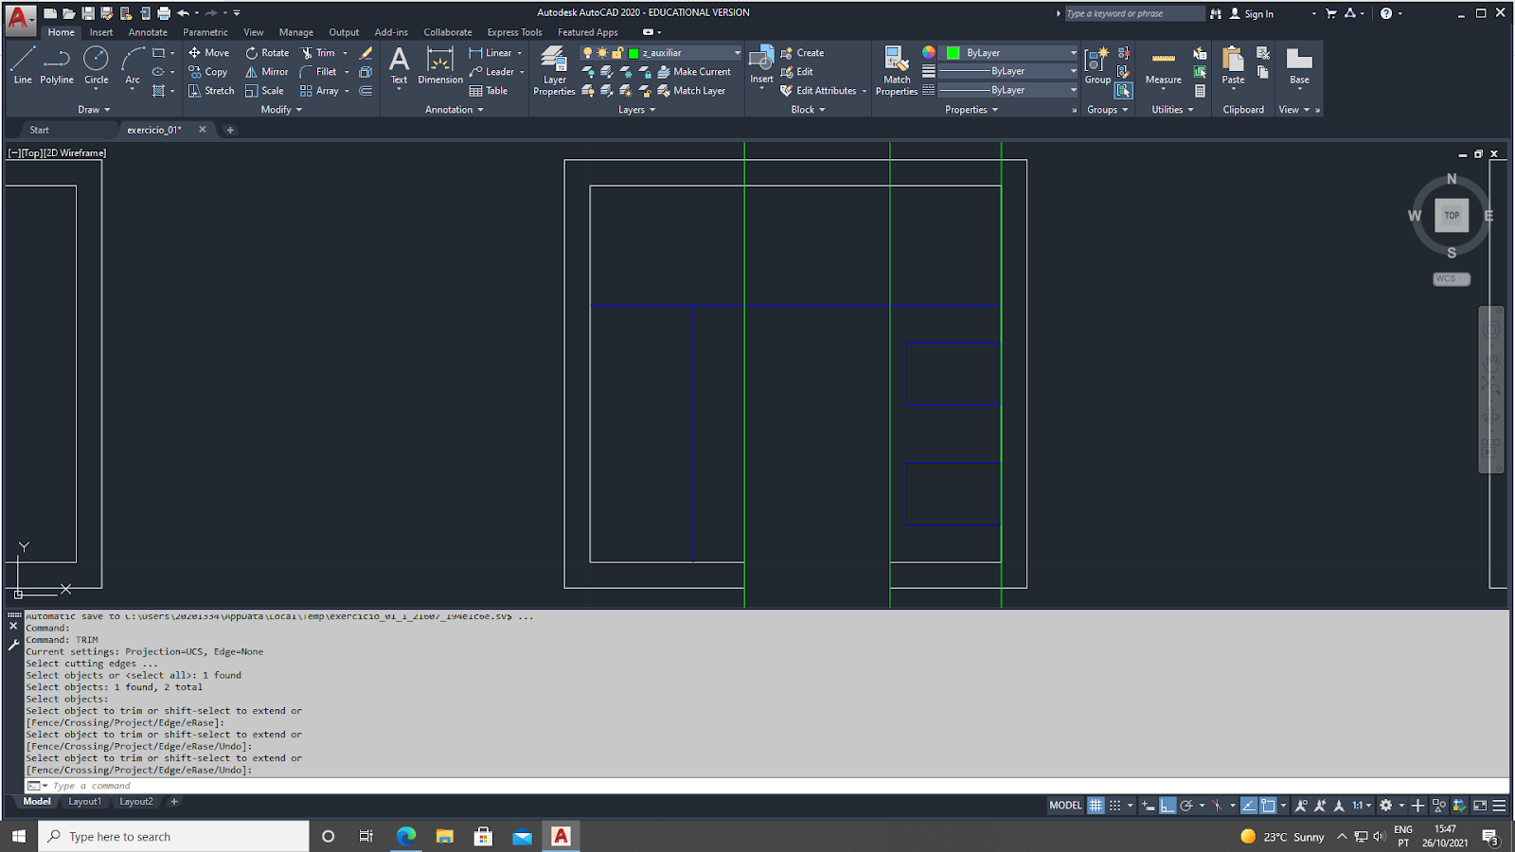Click Sign In
Viewport: 1515px width, 852px height.
tap(1251, 14)
